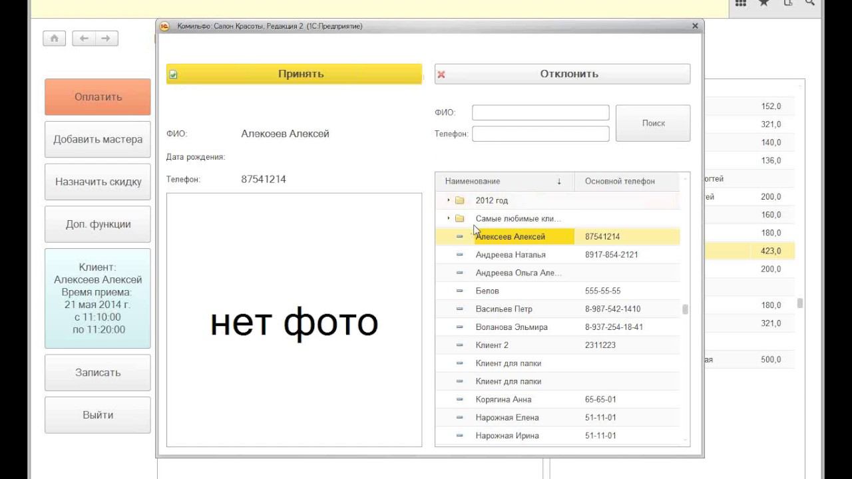852x479 pixels.
Task: Close the Комильфо dialog window
Action: tap(695, 26)
